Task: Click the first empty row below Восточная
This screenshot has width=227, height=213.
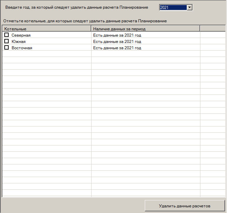Action: pos(47,54)
